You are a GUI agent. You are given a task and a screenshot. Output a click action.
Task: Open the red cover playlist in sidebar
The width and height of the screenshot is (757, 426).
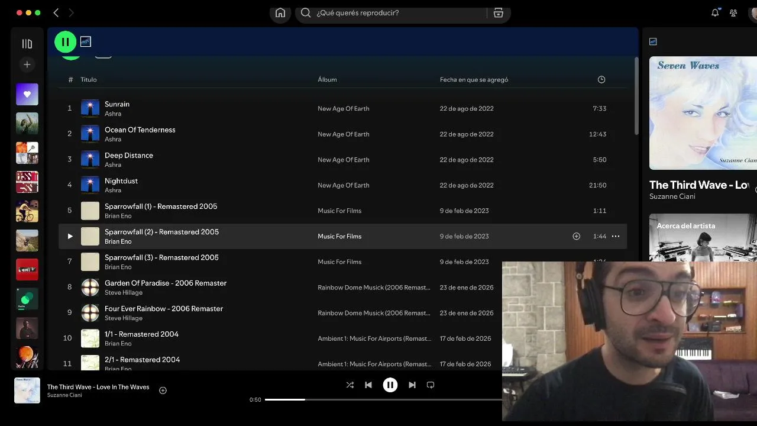(x=27, y=269)
